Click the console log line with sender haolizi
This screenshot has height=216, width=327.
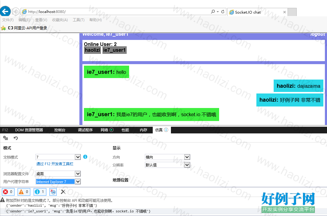pos(52,206)
